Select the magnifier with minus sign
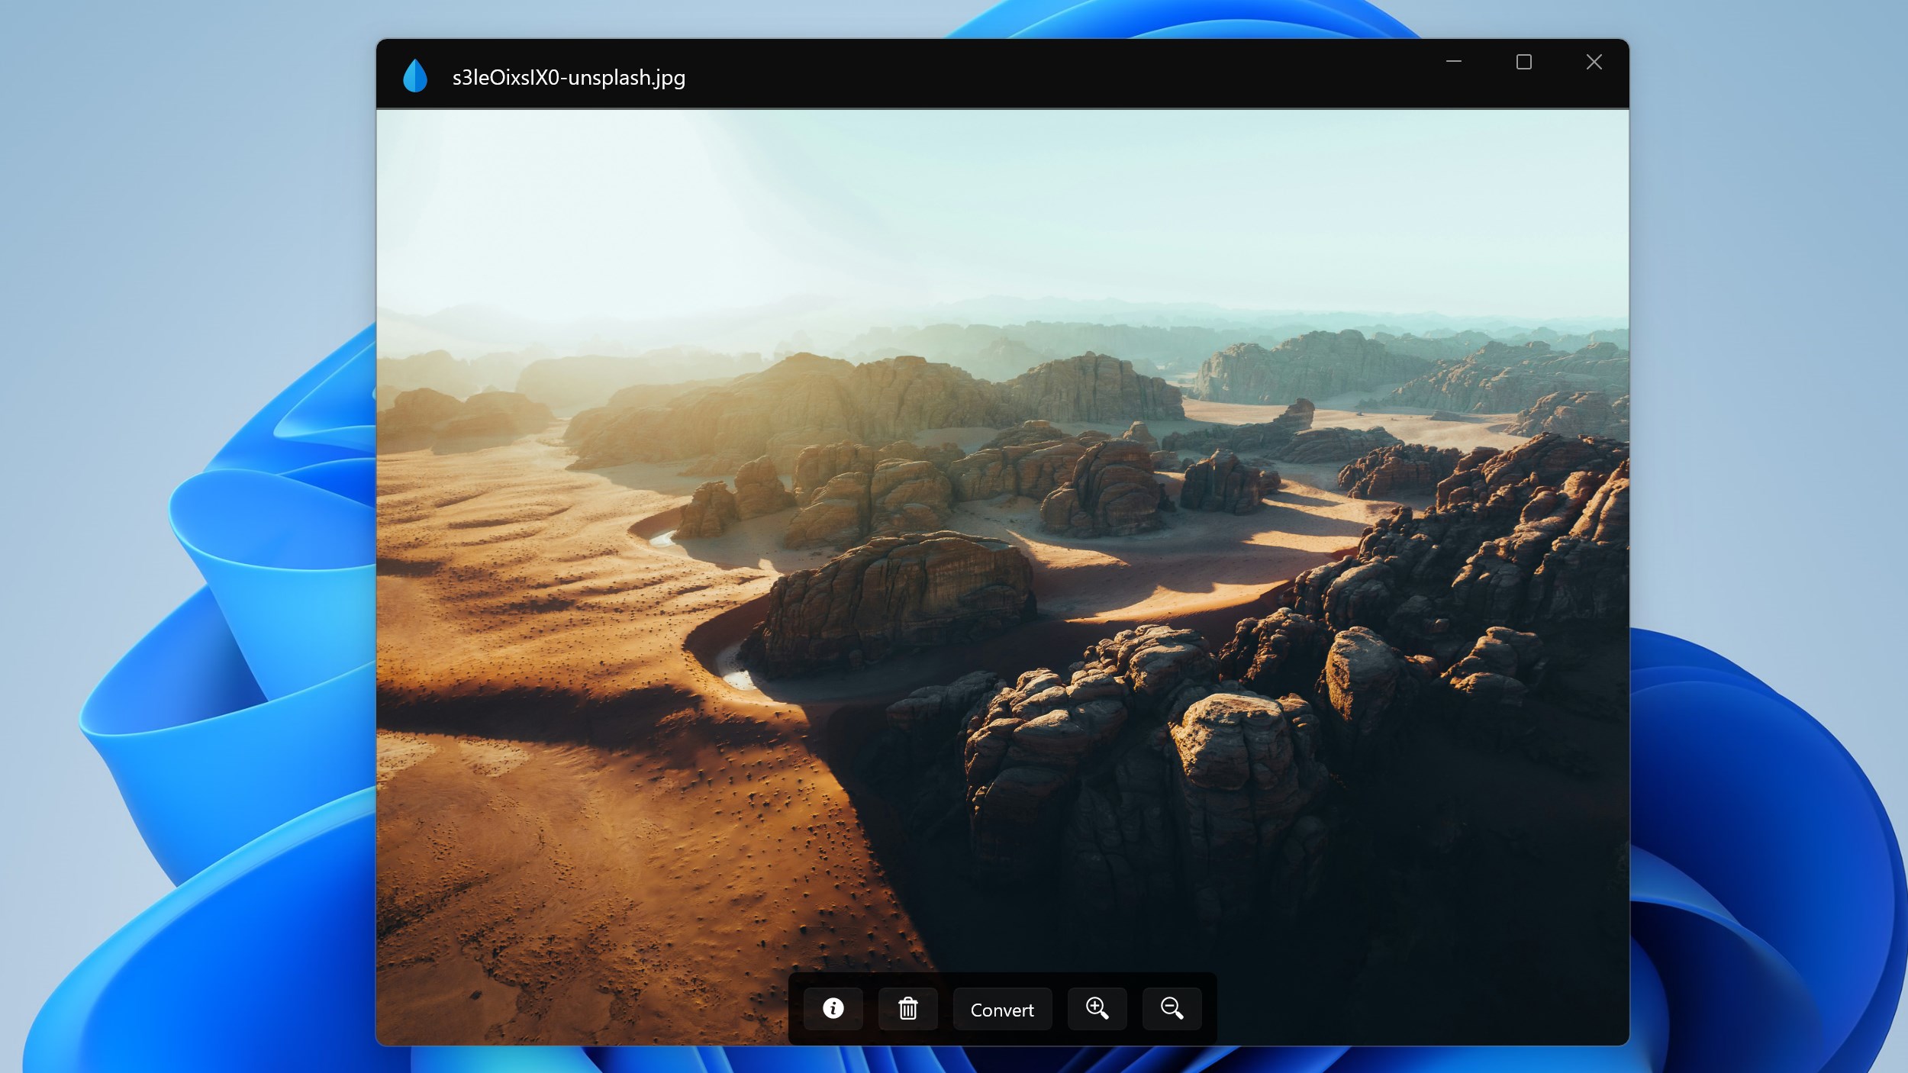Screen dimensions: 1908x1073 (1172, 1008)
